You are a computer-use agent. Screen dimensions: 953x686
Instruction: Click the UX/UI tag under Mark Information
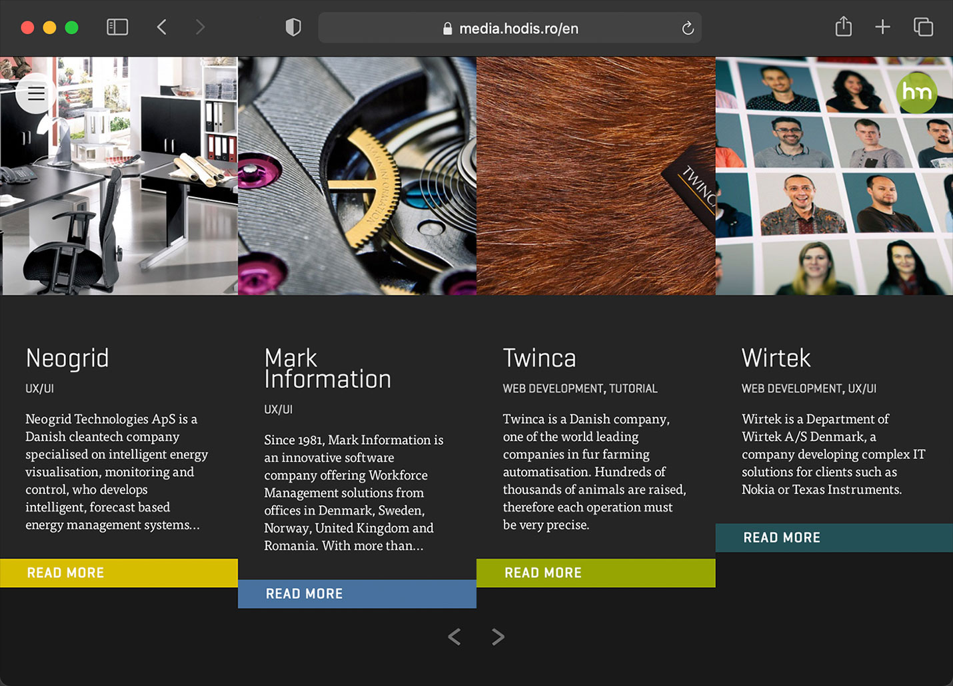point(278,410)
